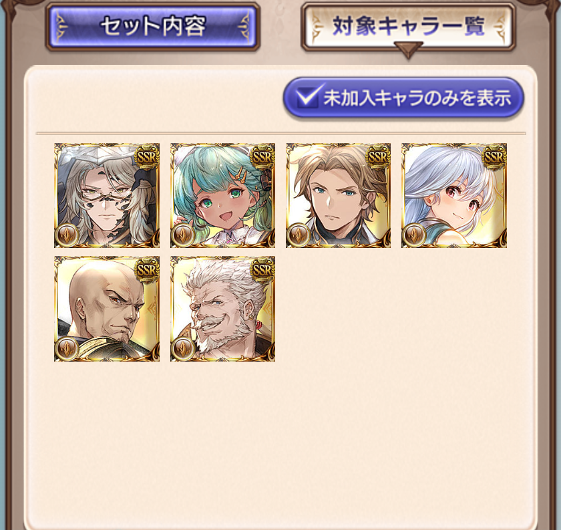The image size is (561, 530).
Task: Select the teal-haired girl's portrait
Action: (x=222, y=196)
